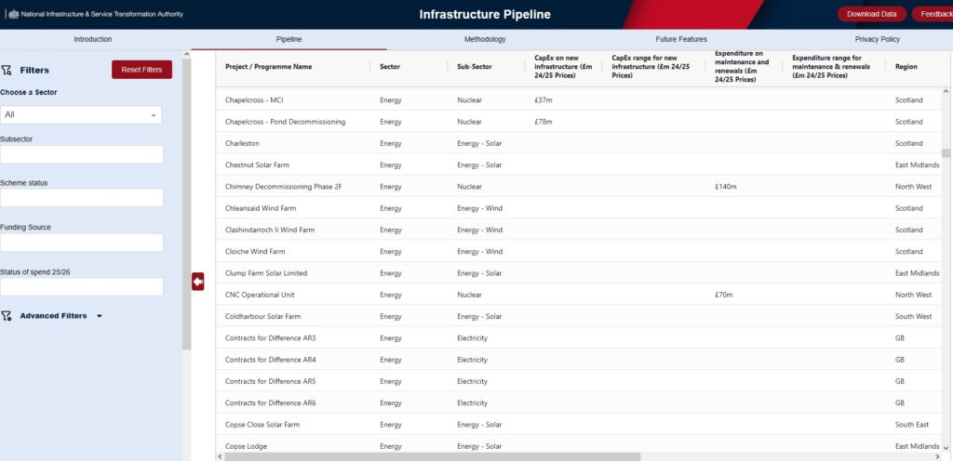Click the table vertical scrollbar thumb
Viewport: 953px width, 461px height.
[946, 152]
